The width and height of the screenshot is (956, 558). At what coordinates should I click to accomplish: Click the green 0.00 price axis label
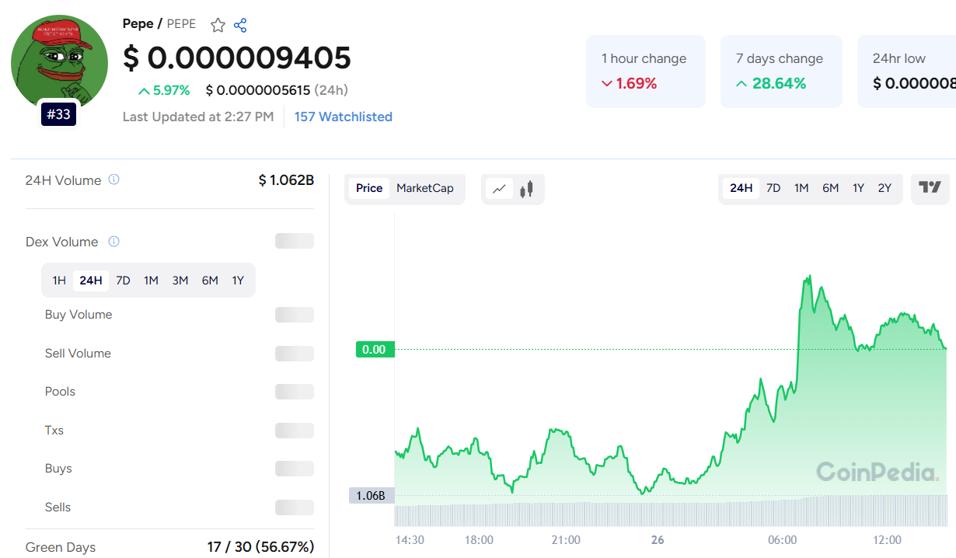pos(375,350)
